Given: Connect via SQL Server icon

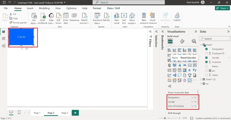Looking at the screenshot, I should [x=58, y=16].
